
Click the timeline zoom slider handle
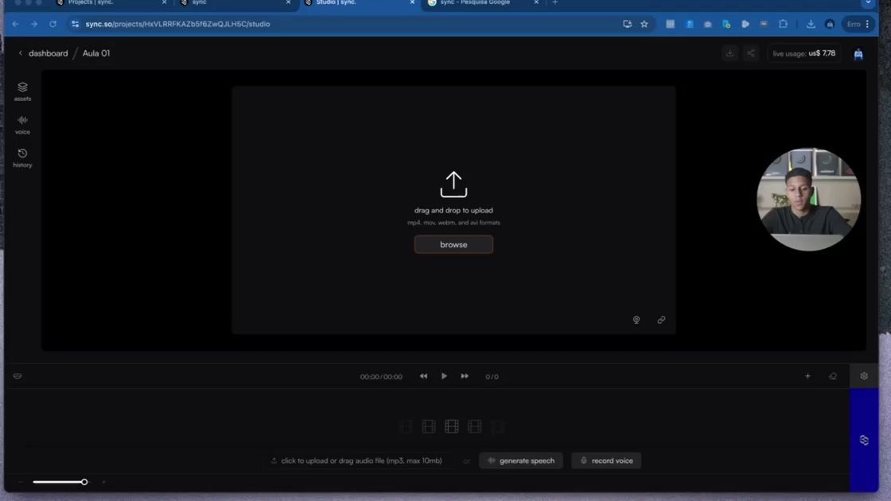(84, 482)
